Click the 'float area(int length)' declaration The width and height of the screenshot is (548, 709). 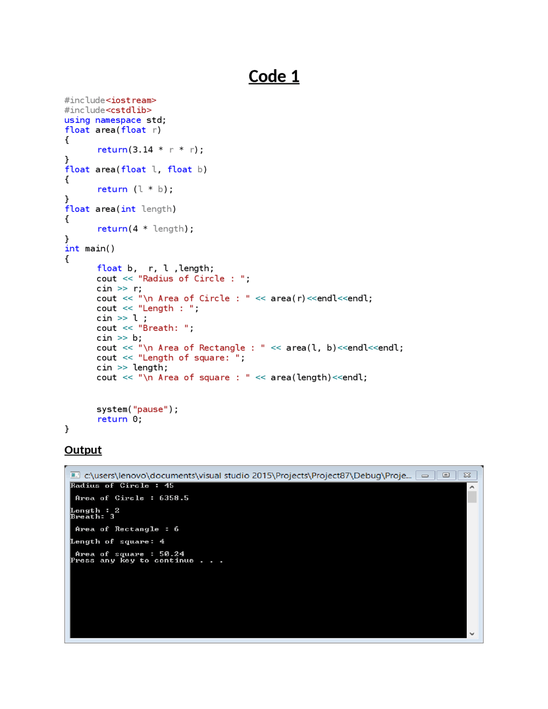[120, 209]
